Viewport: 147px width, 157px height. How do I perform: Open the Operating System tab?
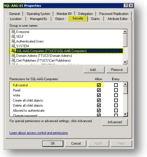(x=39, y=14)
